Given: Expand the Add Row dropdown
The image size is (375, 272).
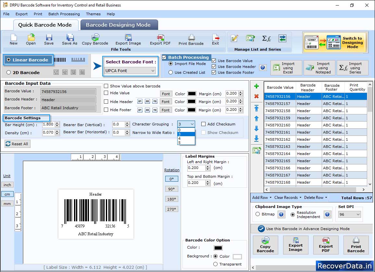Looking at the screenshot, I should [x=270, y=198].
